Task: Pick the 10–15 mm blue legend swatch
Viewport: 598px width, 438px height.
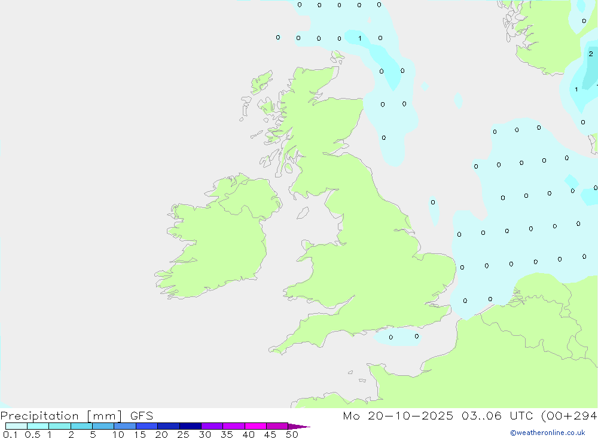Action: pyautogui.click(x=125, y=426)
